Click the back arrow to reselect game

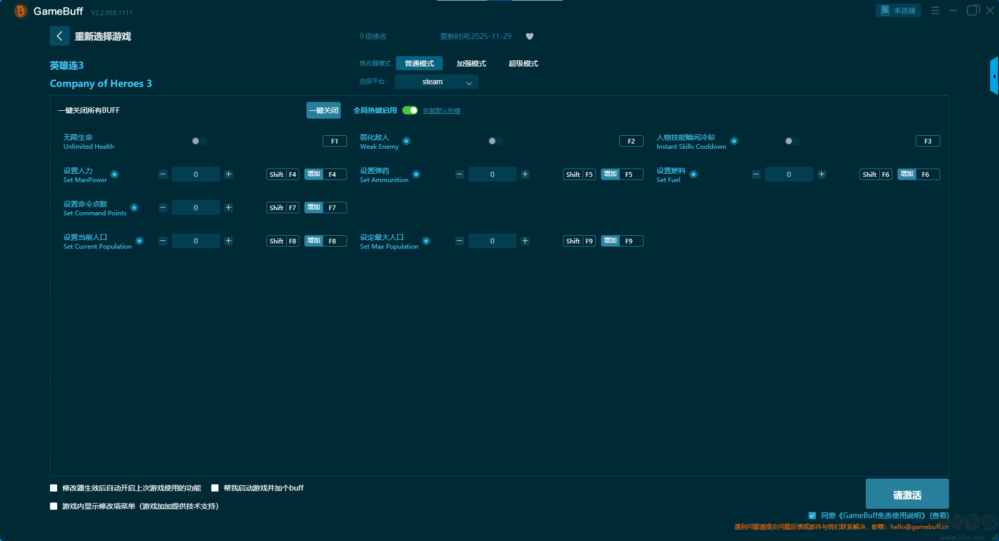[59, 36]
